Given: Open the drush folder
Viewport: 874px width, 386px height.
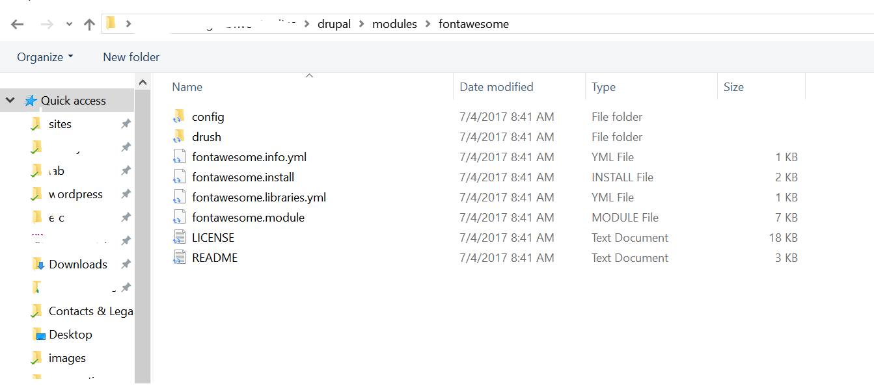Looking at the screenshot, I should pos(207,136).
